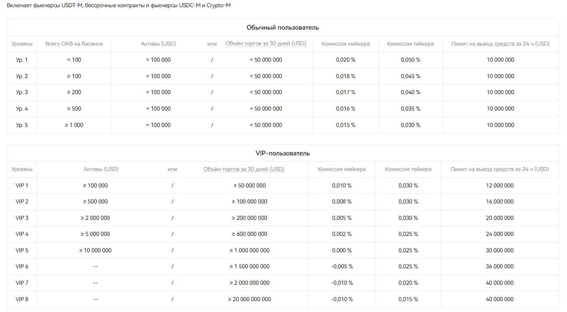The width and height of the screenshot is (567, 312).
Task: Click the trading volume header in Обычный пользователь table
Action: 266,44
